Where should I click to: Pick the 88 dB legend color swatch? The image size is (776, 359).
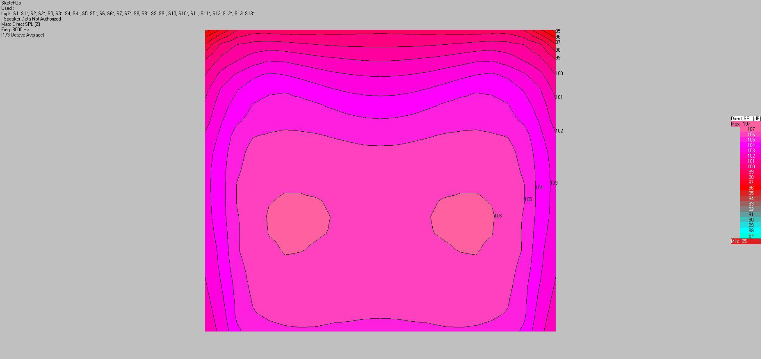tap(751, 230)
